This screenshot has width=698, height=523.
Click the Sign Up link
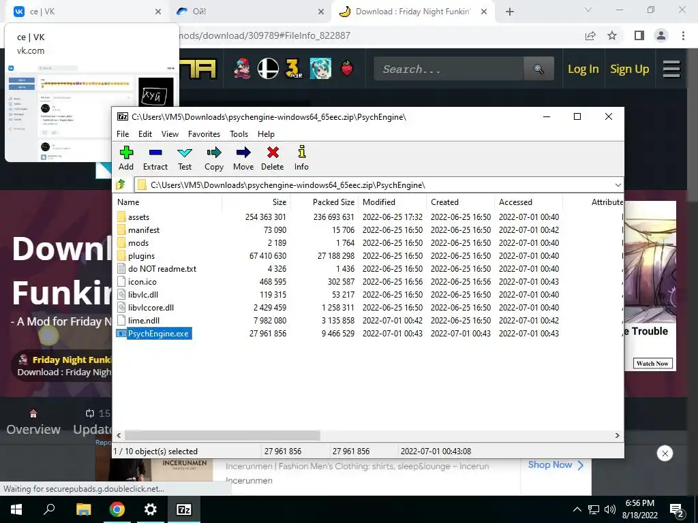click(629, 69)
